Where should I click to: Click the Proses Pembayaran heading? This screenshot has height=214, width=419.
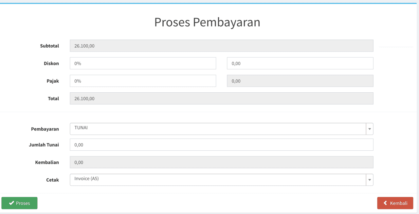[207, 22]
